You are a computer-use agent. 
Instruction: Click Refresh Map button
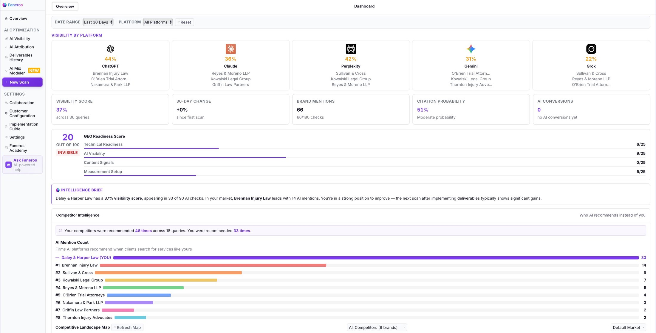pyautogui.click(x=127, y=327)
